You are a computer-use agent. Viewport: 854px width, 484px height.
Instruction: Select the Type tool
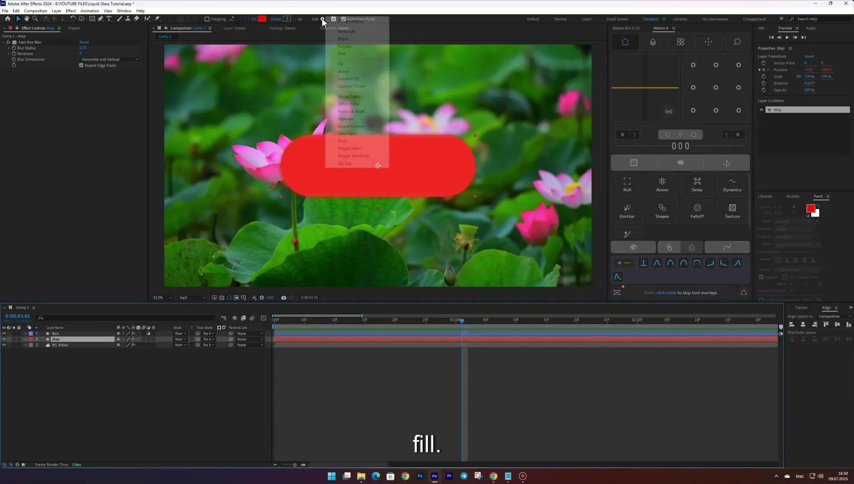coord(109,19)
